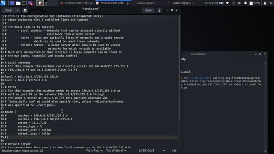274x154 pixels.
Task: Launch the terminal emulator from the panel
Action: click(24, 3)
